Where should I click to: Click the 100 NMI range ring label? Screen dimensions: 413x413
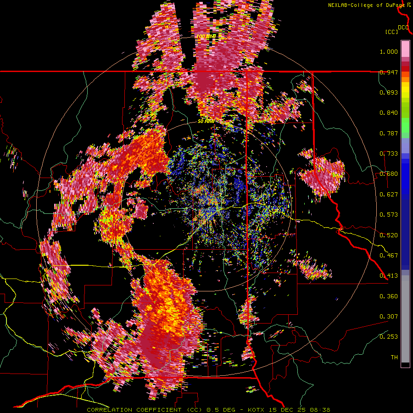tap(206, 36)
